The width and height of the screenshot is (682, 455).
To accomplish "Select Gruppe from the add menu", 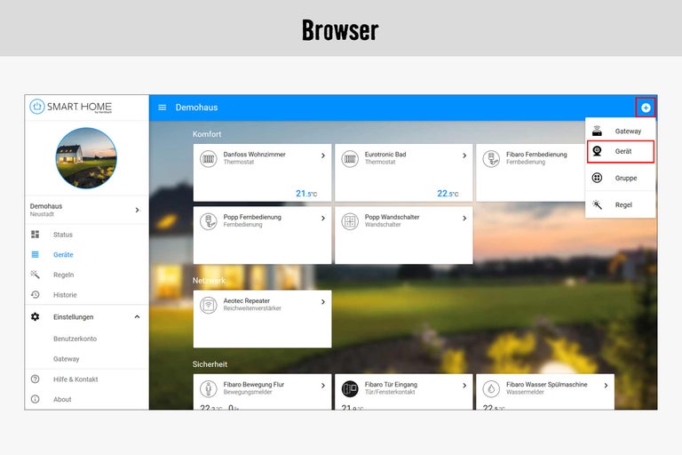I will coord(621,178).
